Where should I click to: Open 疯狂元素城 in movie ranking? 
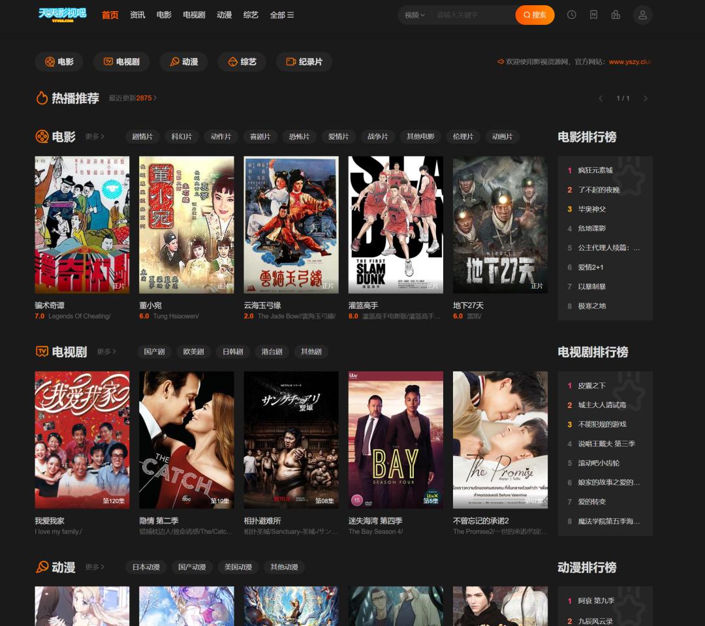pyautogui.click(x=595, y=170)
